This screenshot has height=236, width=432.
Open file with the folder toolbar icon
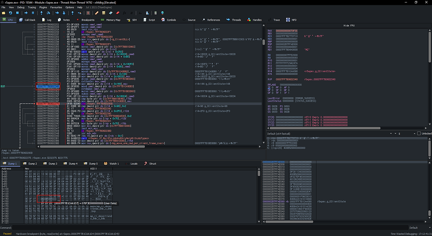coord(4,13)
